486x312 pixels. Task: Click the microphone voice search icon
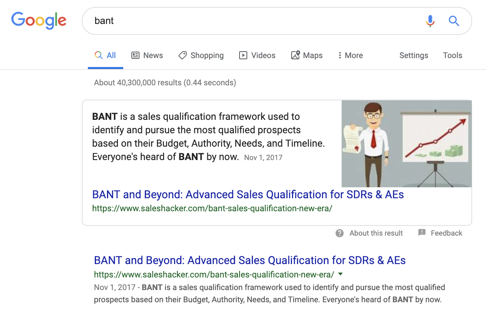coord(430,21)
